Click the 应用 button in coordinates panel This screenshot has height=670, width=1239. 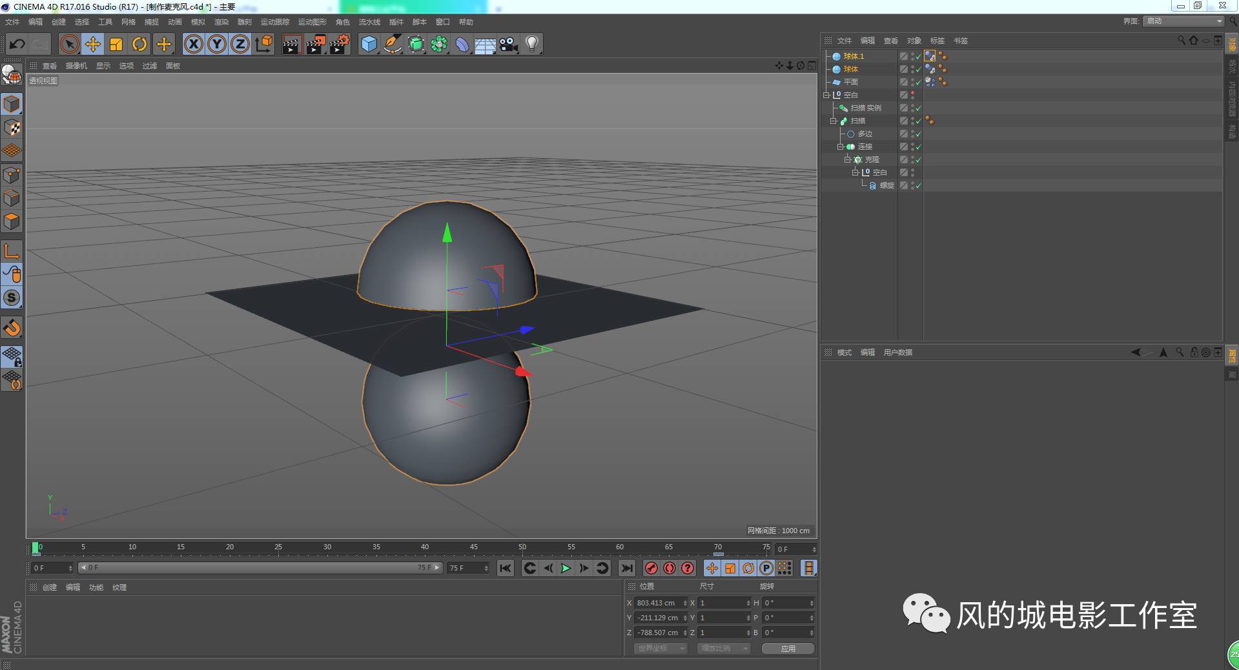click(787, 648)
